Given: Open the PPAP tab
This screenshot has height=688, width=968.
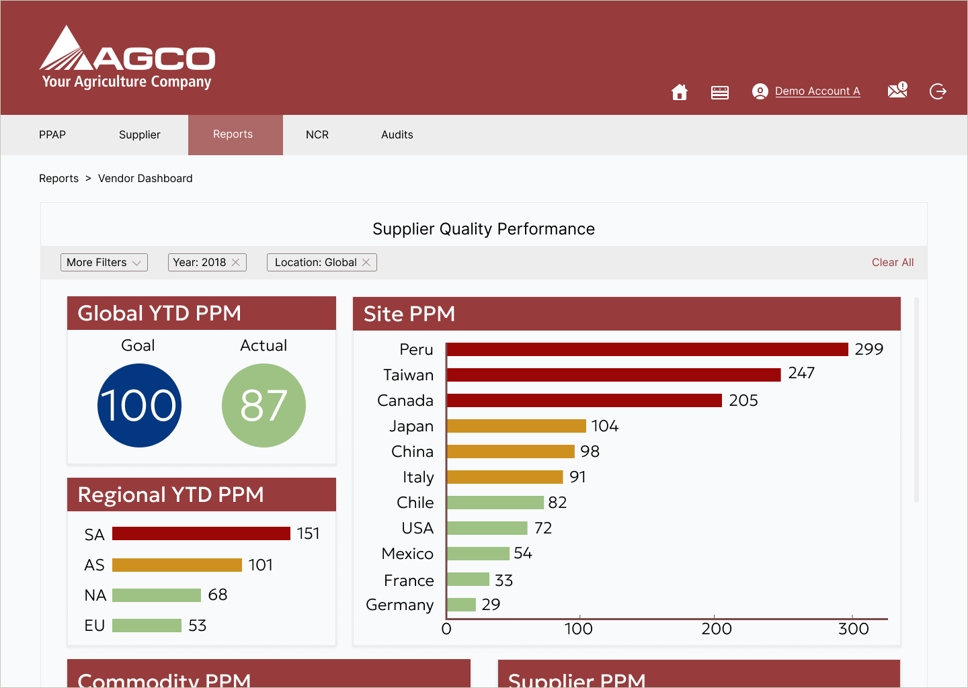Looking at the screenshot, I should point(52,135).
